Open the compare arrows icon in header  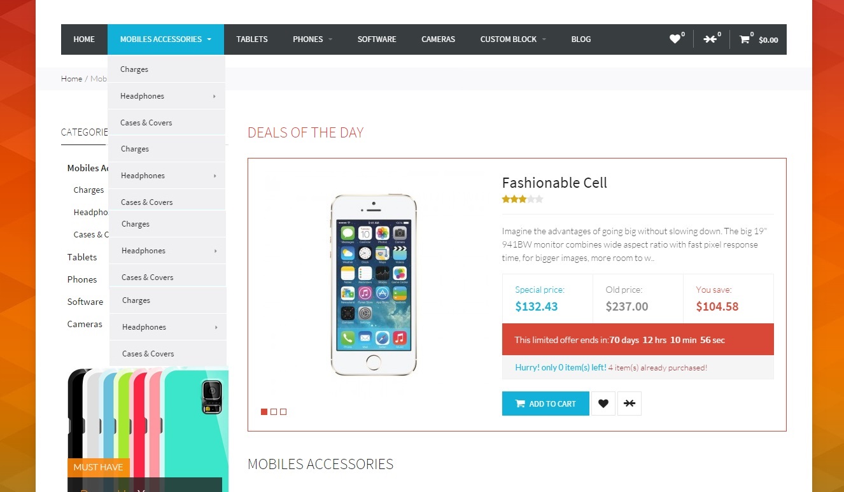pyautogui.click(x=710, y=39)
